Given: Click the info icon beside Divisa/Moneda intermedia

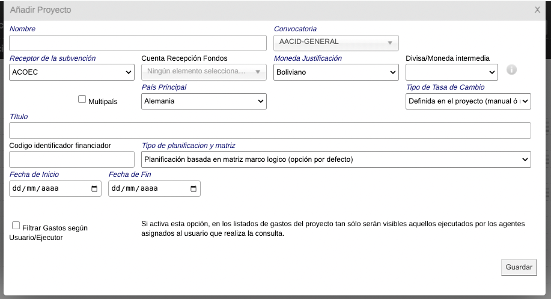Looking at the screenshot, I should click(511, 70).
